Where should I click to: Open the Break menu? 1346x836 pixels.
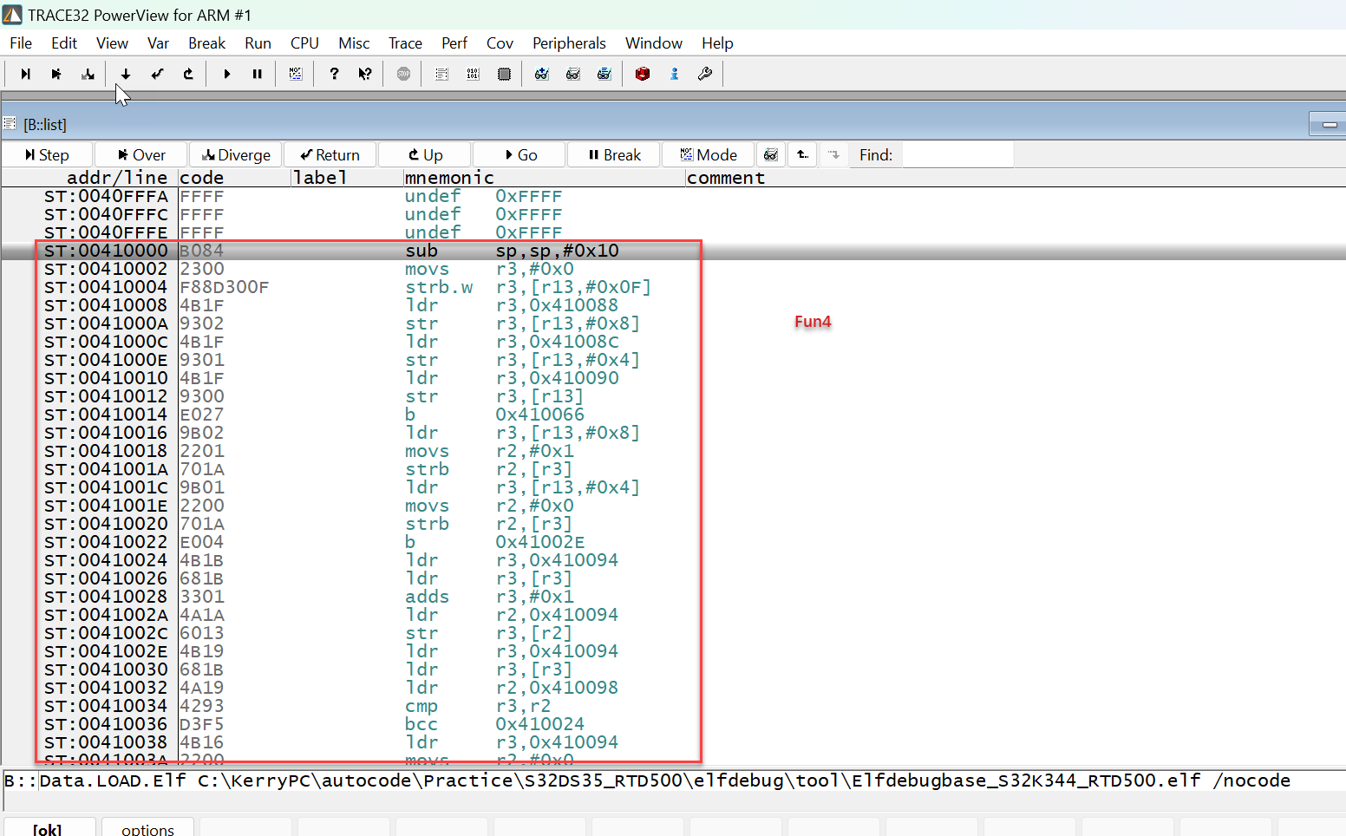[x=206, y=42]
